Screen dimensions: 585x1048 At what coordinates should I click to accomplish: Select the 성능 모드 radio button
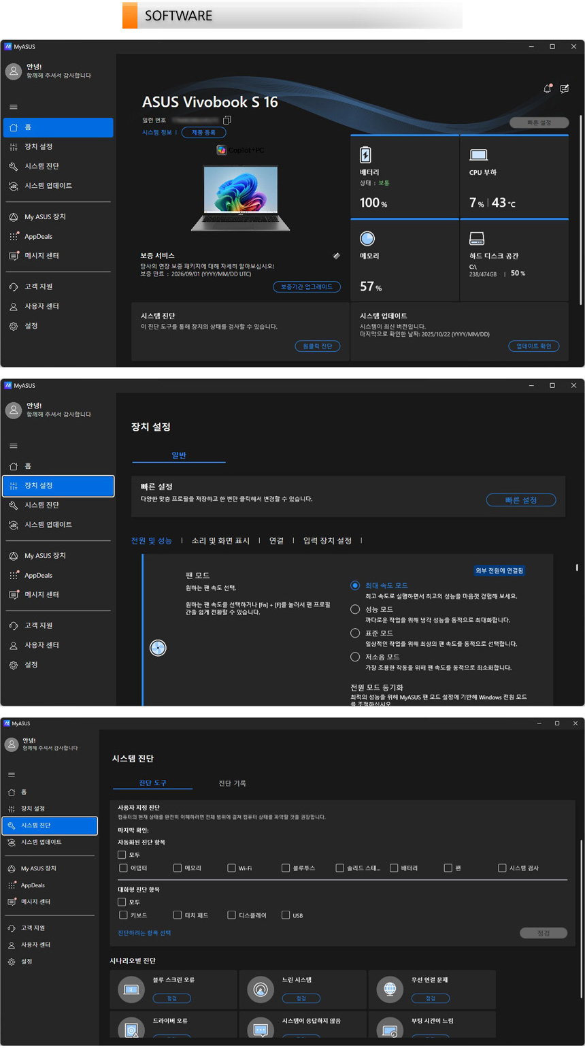point(354,609)
